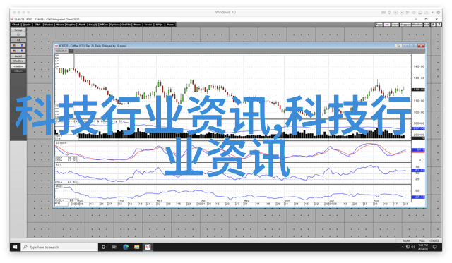The width and height of the screenshot is (452, 263).
Task: Open File Explorer from taskbar
Action: [136, 247]
